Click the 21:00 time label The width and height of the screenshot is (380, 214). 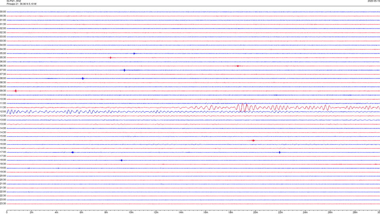tap(3, 183)
